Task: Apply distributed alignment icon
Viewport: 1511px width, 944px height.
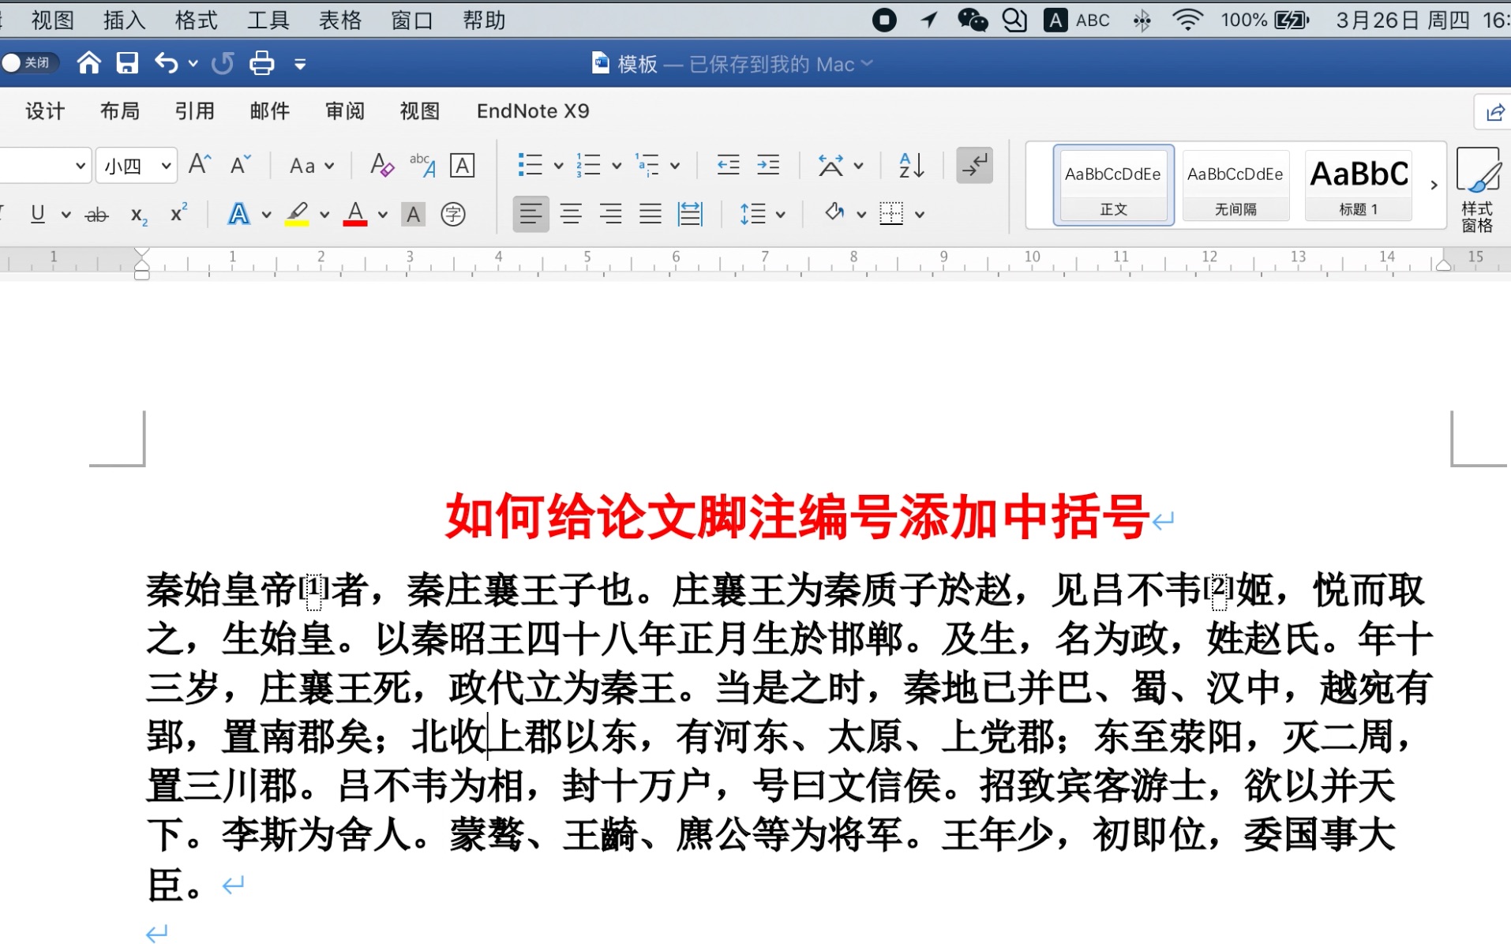Action: [x=690, y=214]
